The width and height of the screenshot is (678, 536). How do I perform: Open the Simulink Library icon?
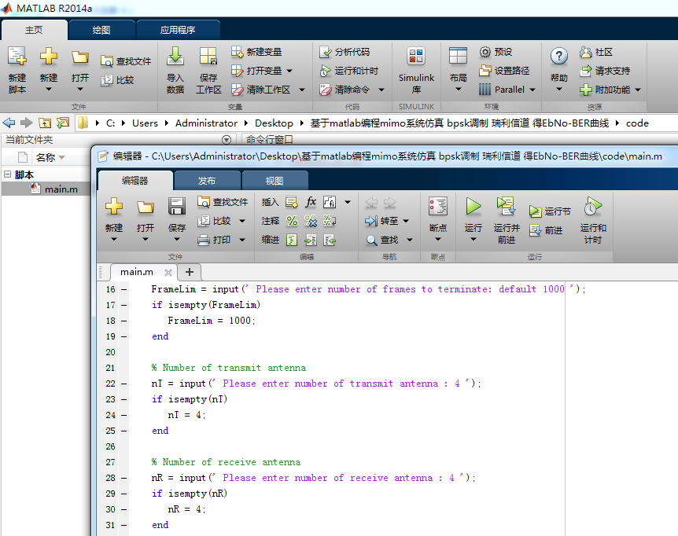click(416, 57)
